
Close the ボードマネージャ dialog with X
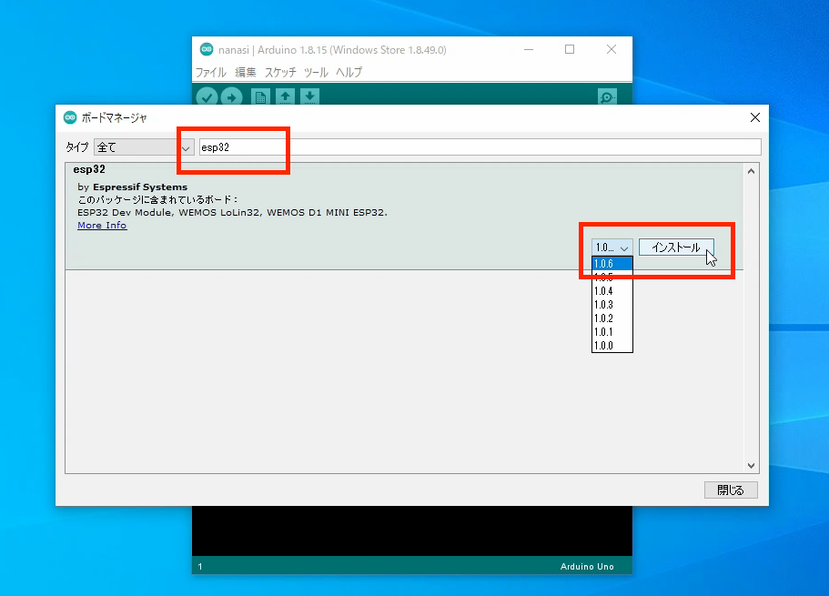[755, 117]
